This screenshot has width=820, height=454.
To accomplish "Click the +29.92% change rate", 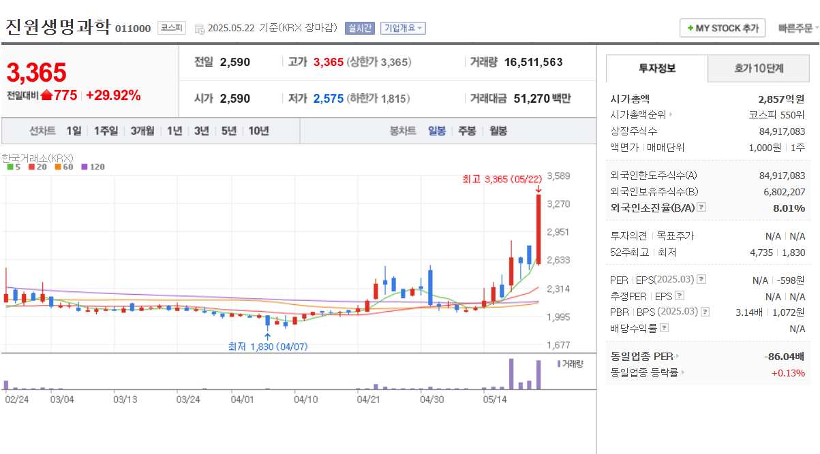I will pos(113,95).
